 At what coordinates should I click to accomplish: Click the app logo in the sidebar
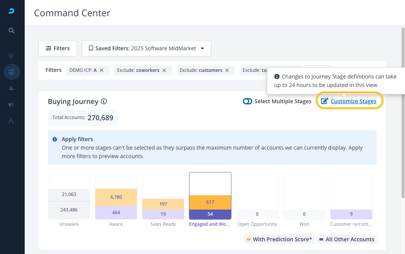pyautogui.click(x=12, y=12)
